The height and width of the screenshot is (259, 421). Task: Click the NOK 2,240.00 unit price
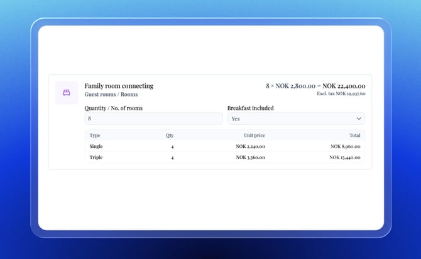[x=251, y=147]
